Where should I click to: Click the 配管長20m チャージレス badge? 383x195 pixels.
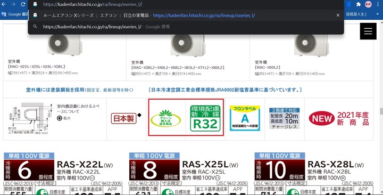284,118
